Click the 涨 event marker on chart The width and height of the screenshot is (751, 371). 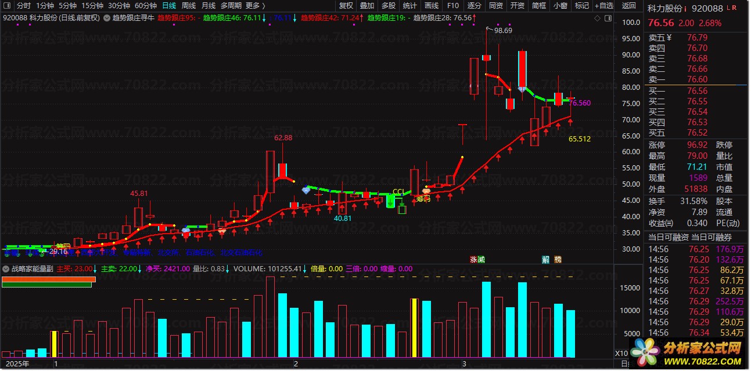[x=473, y=260]
